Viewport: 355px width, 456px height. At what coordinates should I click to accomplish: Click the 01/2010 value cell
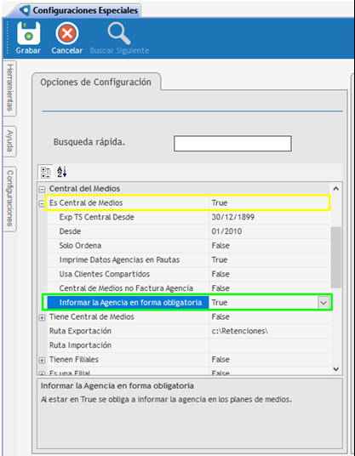tap(226, 231)
